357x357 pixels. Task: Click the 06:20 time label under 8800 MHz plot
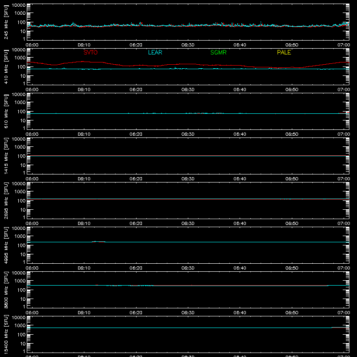136,313
